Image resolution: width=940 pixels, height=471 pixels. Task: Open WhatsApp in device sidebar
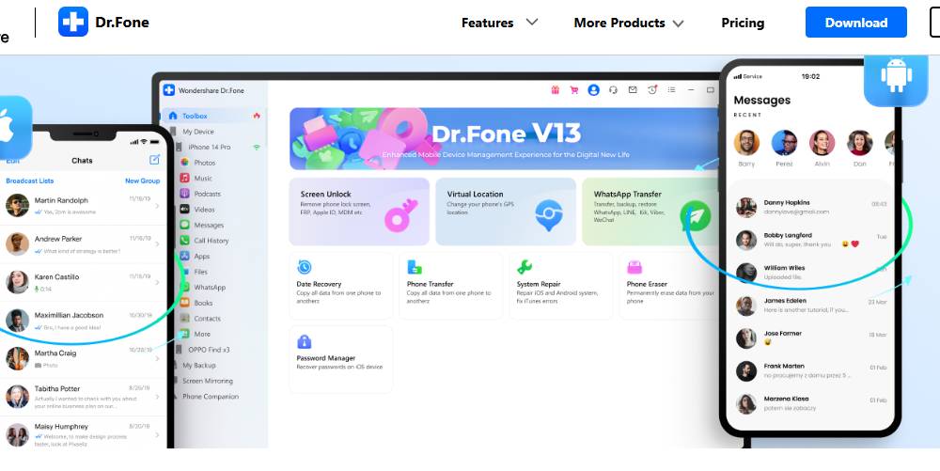[x=203, y=287]
